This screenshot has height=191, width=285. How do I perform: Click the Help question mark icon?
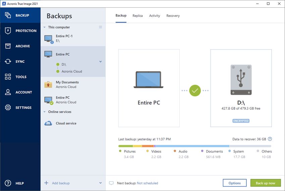tap(8, 183)
